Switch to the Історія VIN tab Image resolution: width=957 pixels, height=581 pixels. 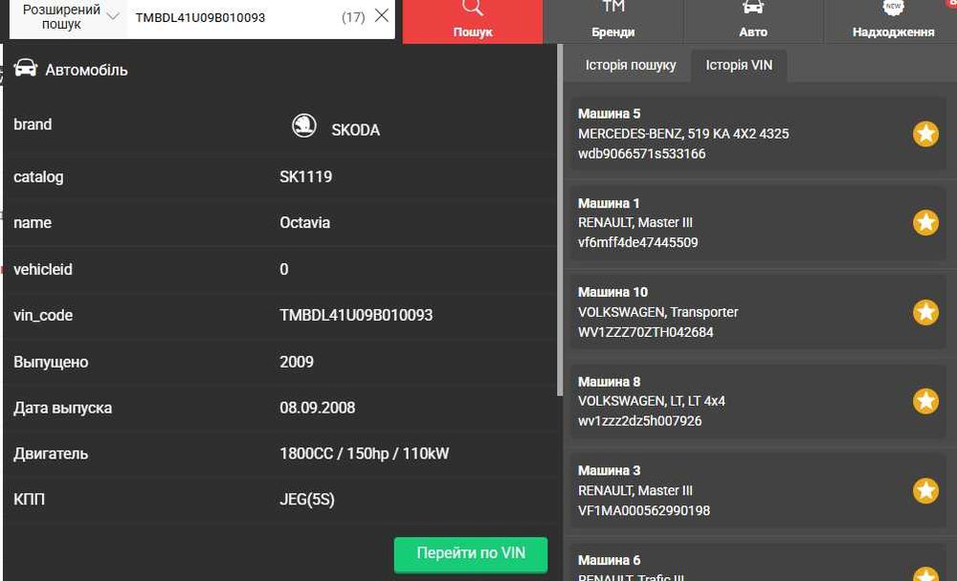739,65
